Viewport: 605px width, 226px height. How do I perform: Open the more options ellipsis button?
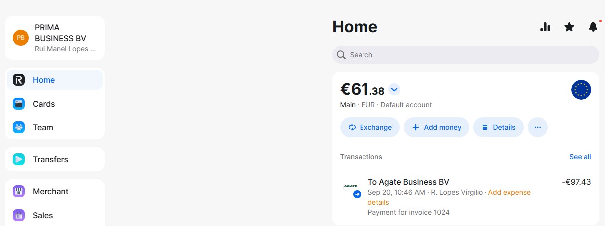click(537, 127)
